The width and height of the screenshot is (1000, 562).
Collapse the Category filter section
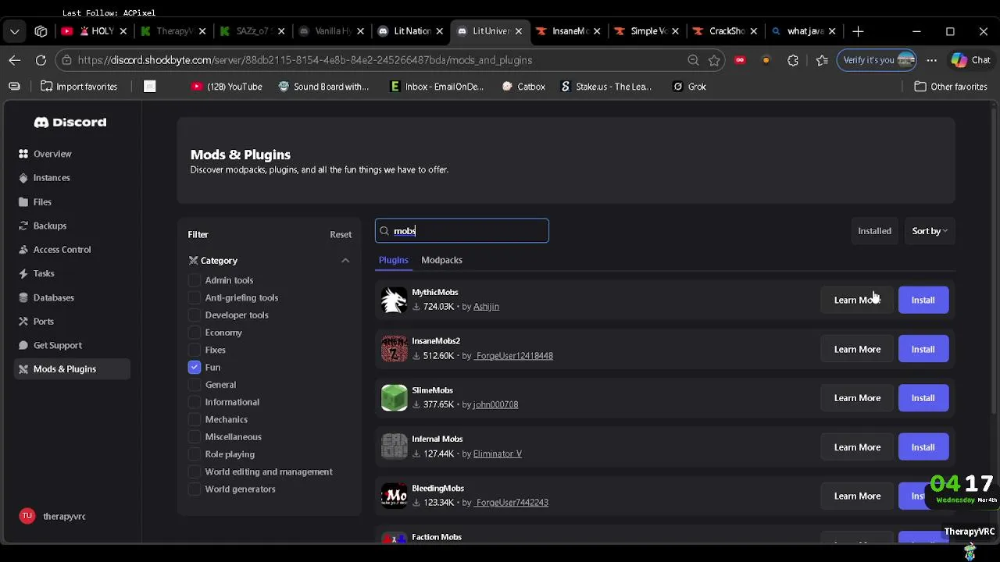(345, 261)
